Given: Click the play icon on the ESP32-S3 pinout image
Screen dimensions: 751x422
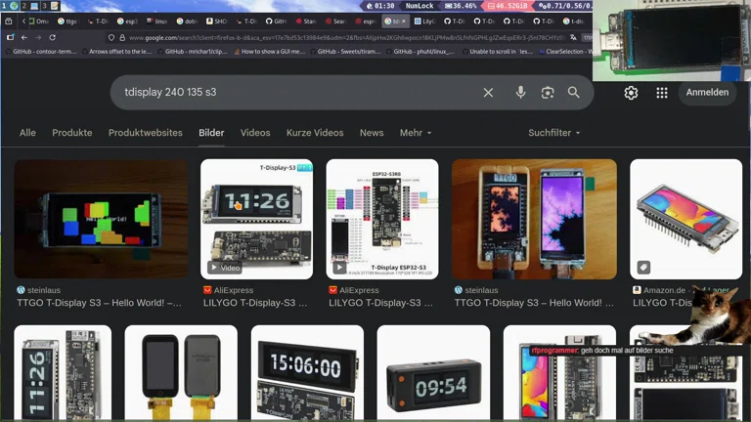Looking at the screenshot, I should click(339, 268).
